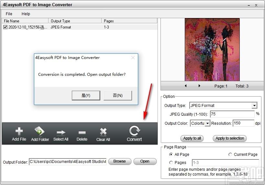Click the Clear All X icon

pos(103,132)
